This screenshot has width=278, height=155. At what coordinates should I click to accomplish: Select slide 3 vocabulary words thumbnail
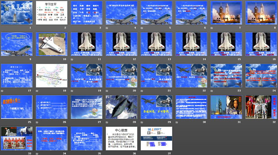(x=86, y=13)
